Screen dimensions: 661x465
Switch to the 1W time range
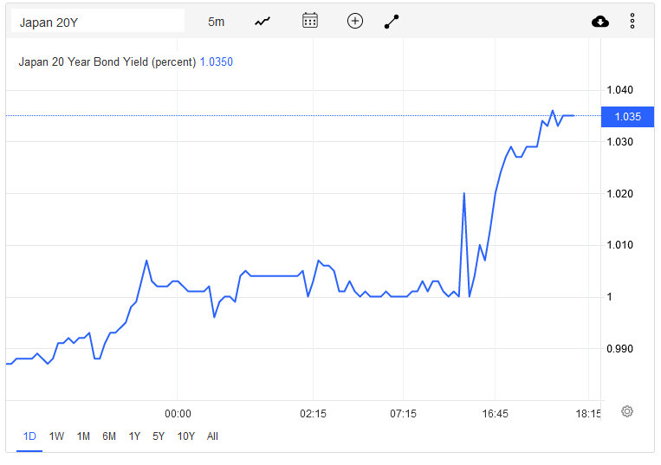[x=56, y=436]
